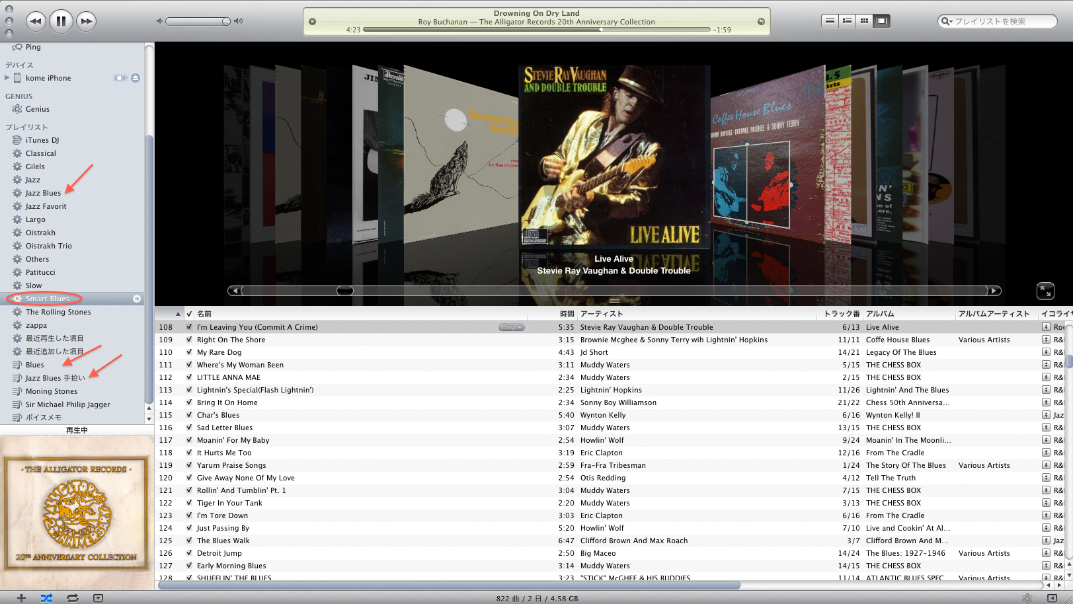
Task: Uncheck the song My Rare Dog
Action: point(189,352)
